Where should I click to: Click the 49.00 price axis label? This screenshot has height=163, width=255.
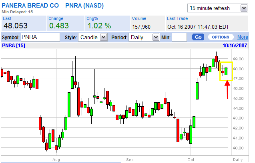[x=238, y=59]
